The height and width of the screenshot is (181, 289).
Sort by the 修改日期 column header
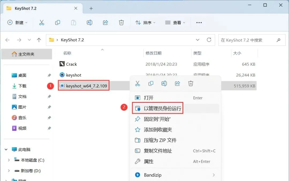point(154,53)
